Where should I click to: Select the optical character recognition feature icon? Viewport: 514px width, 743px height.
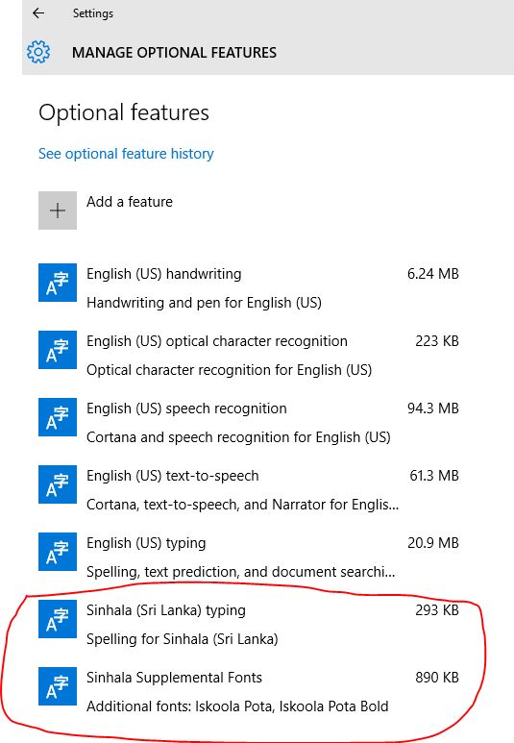[58, 350]
